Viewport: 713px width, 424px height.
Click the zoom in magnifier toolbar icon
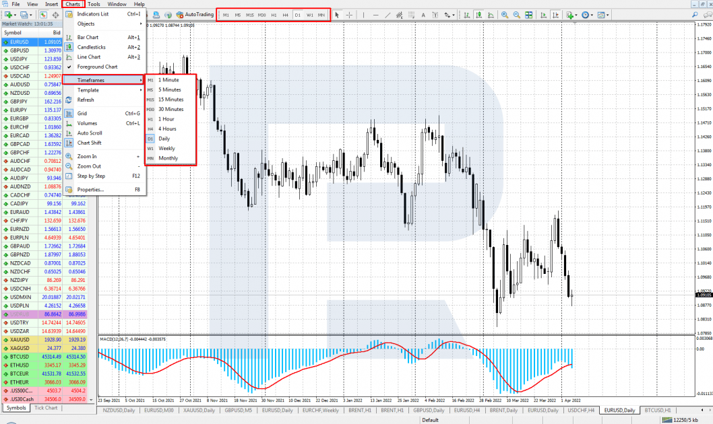coord(505,15)
